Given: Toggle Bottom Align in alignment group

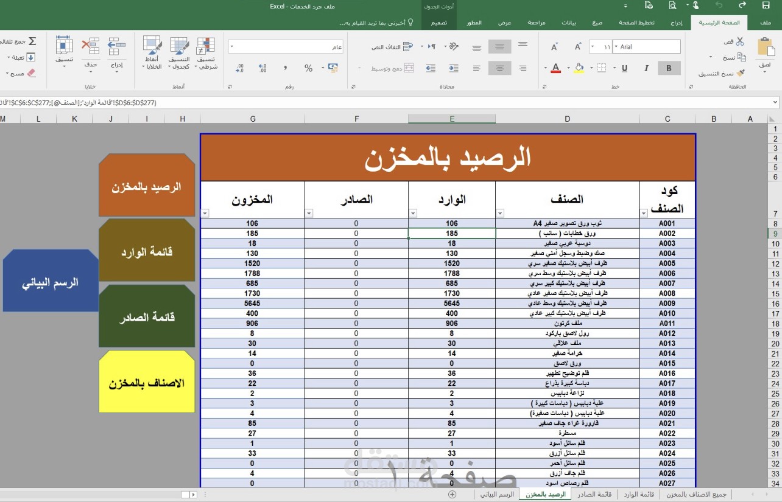Looking at the screenshot, I should click(477, 47).
